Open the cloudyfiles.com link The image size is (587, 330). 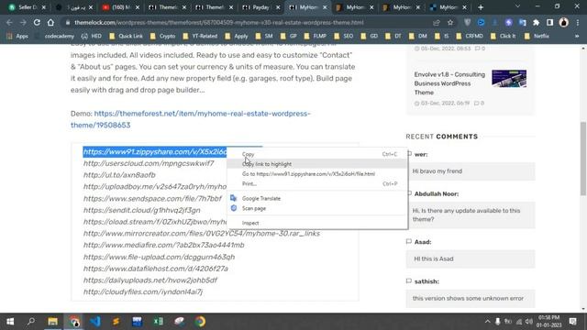point(143,291)
